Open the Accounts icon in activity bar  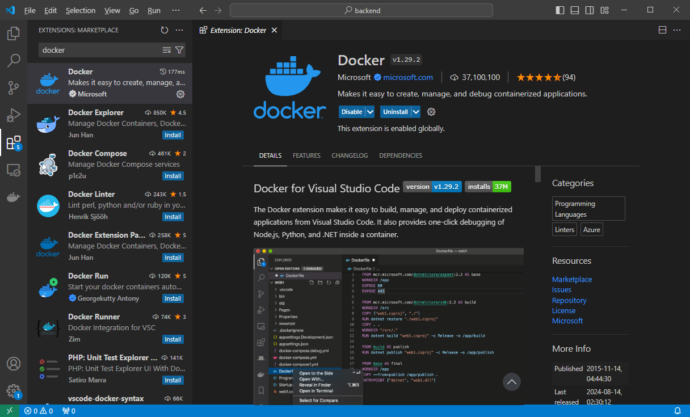[x=14, y=364]
